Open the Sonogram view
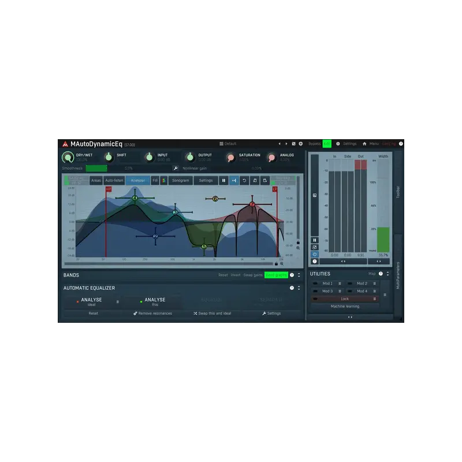This screenshot has width=462, height=462. pyautogui.click(x=180, y=180)
